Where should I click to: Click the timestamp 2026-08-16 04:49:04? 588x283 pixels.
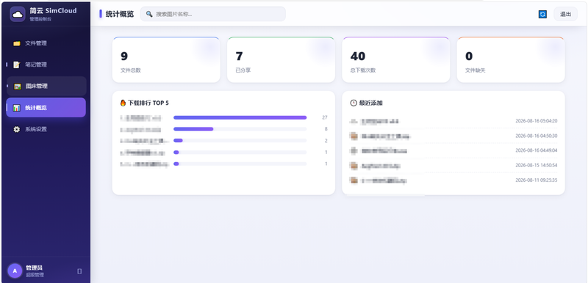click(x=537, y=150)
